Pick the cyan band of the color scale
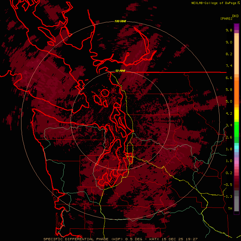This screenshot has width=241, height=241. (236, 147)
